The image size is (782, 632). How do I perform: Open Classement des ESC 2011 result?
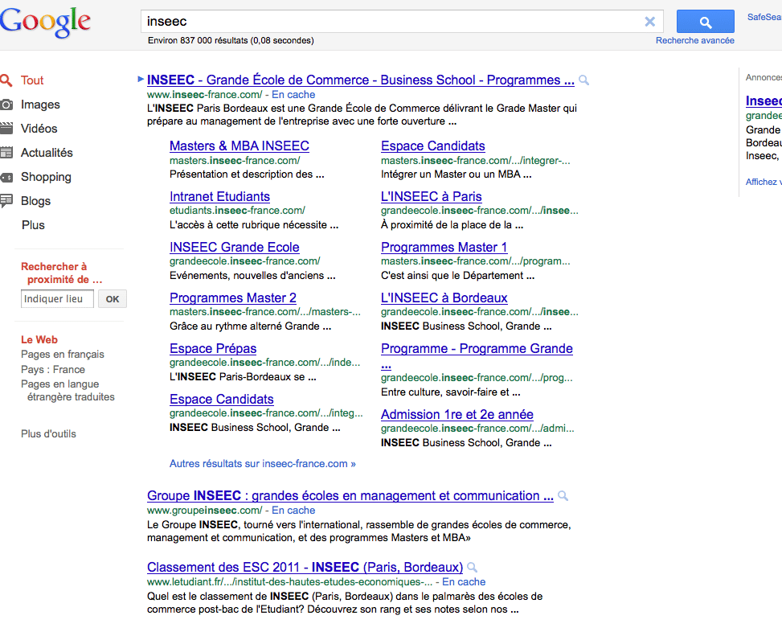[305, 568]
